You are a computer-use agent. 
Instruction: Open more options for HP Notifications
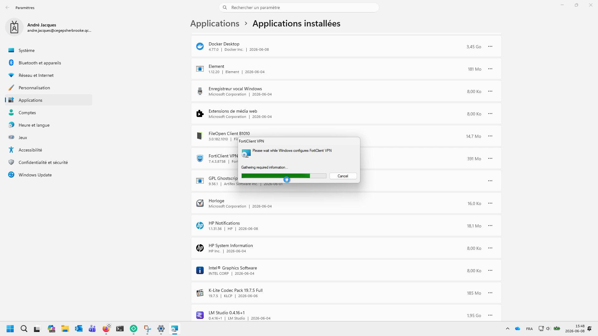[490, 226]
